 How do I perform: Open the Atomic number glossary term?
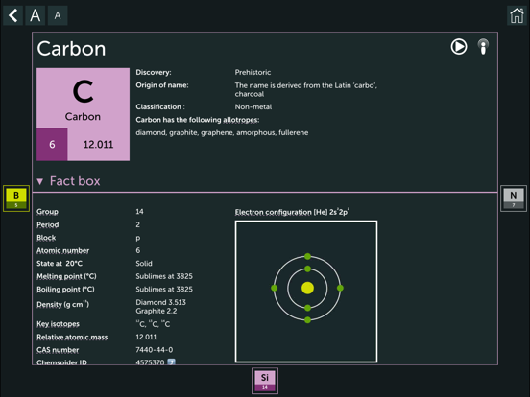[62, 250]
